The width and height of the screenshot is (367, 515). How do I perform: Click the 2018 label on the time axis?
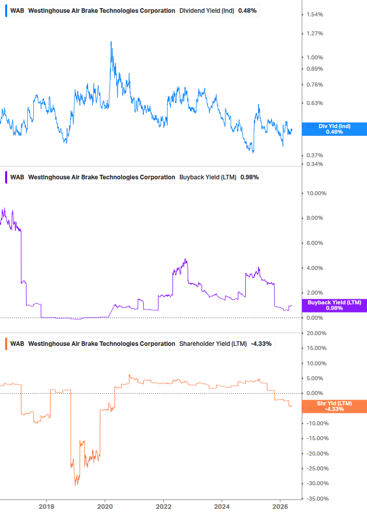pos(47,506)
